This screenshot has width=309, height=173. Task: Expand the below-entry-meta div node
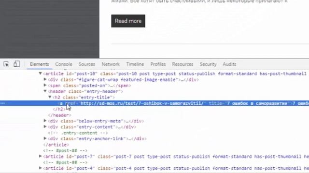(x=45, y=121)
